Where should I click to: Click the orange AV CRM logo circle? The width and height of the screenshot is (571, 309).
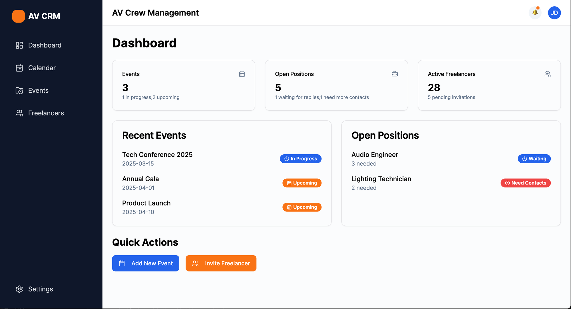pos(18,16)
